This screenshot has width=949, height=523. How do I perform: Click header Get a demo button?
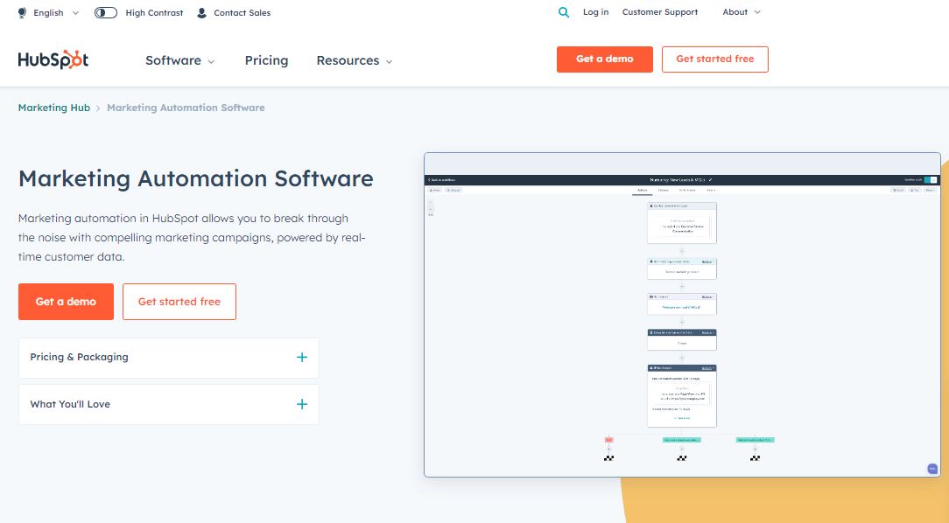click(x=605, y=59)
